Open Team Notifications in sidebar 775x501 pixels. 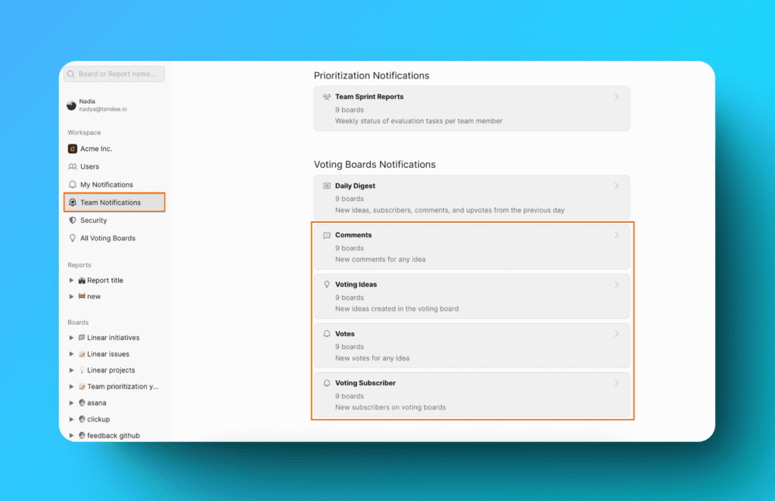(x=110, y=203)
